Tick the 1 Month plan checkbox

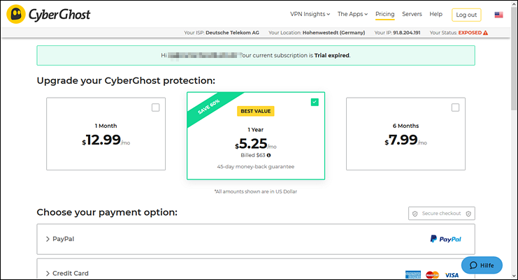point(155,108)
